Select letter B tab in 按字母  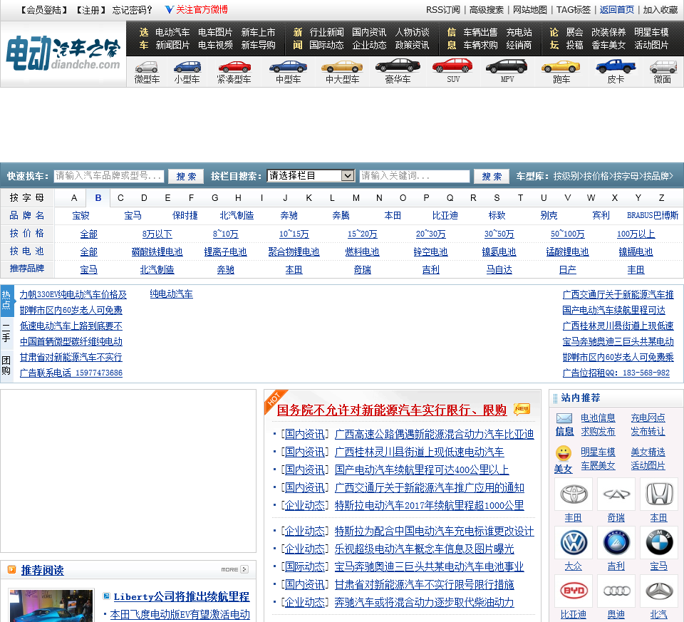pos(98,197)
